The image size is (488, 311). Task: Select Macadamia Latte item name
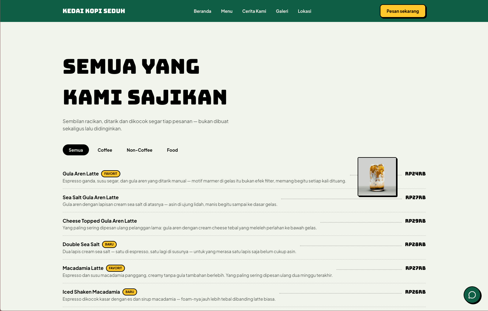[x=83, y=268]
